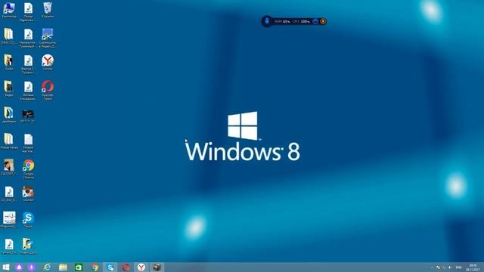
Task: Select the MP3 file left of Gramblr
Action: (8, 193)
